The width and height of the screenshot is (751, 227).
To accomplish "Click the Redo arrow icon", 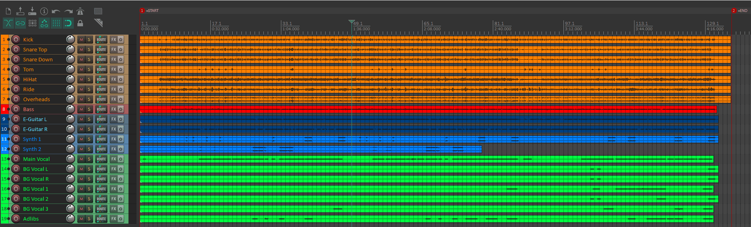I will click(x=68, y=11).
